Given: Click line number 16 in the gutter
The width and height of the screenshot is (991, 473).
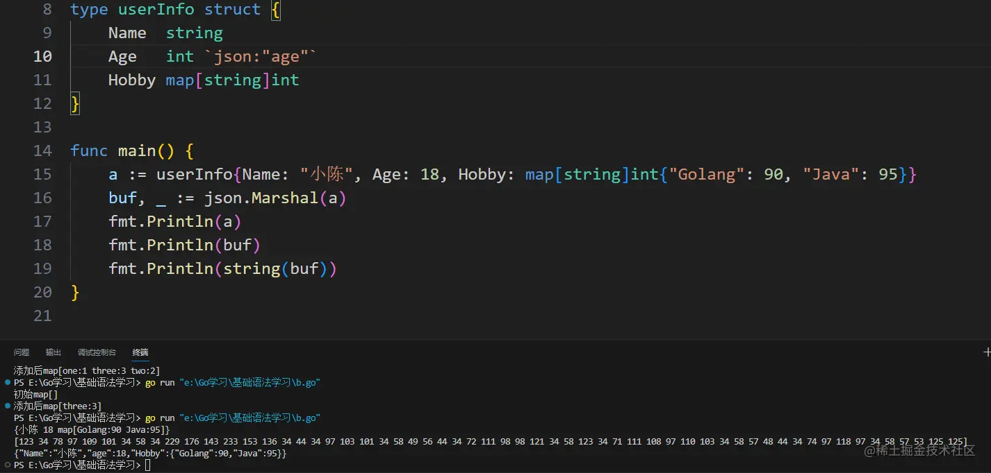Looking at the screenshot, I should pyautogui.click(x=42, y=198).
